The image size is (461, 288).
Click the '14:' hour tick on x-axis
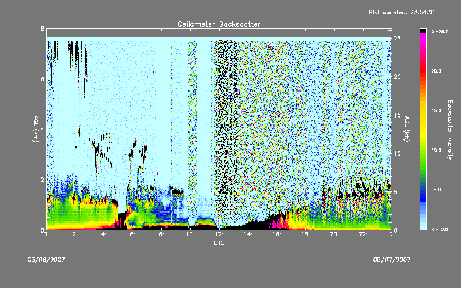248,234
